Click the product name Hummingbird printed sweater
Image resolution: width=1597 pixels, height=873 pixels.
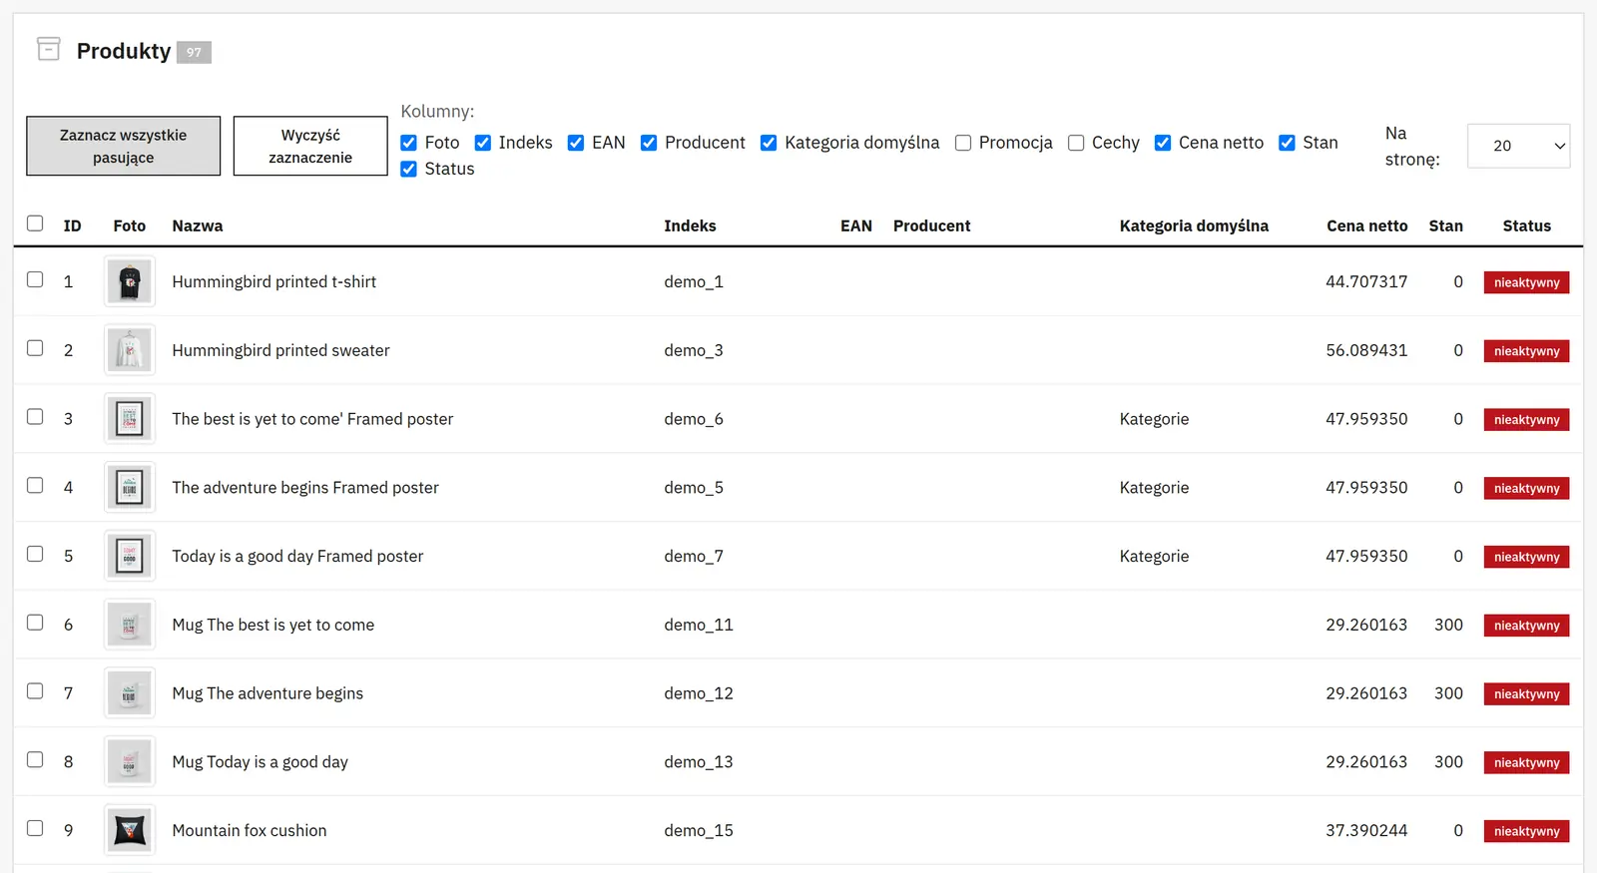coord(280,350)
